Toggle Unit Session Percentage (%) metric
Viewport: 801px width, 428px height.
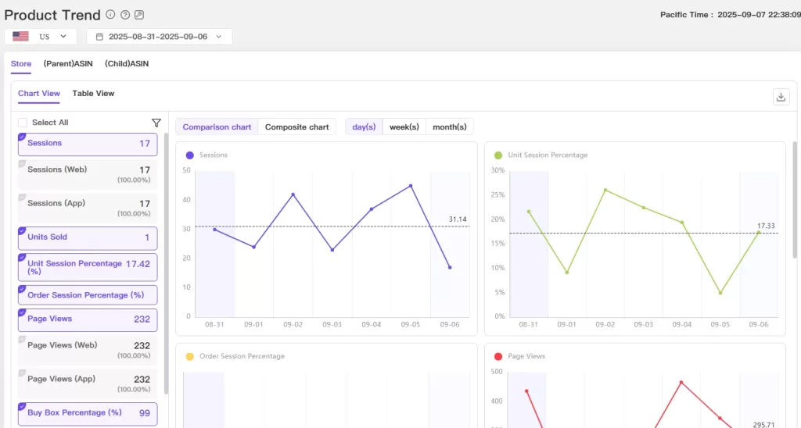tap(88, 267)
